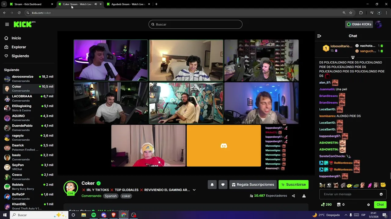
Task: Open davooxeneize channel in following list
Action: click(x=28, y=78)
